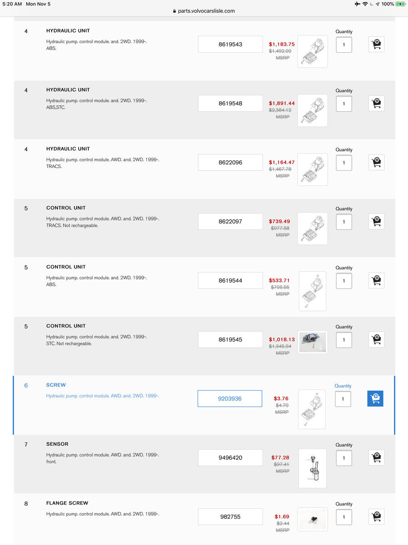This screenshot has height=545, width=408.
Task: Open part number 9203936 link
Action: [x=230, y=399]
